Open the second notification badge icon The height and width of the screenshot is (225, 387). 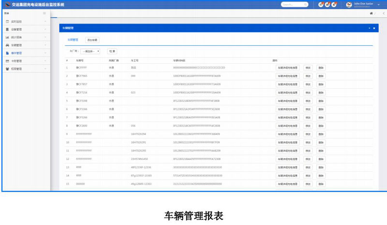pos(327,4)
